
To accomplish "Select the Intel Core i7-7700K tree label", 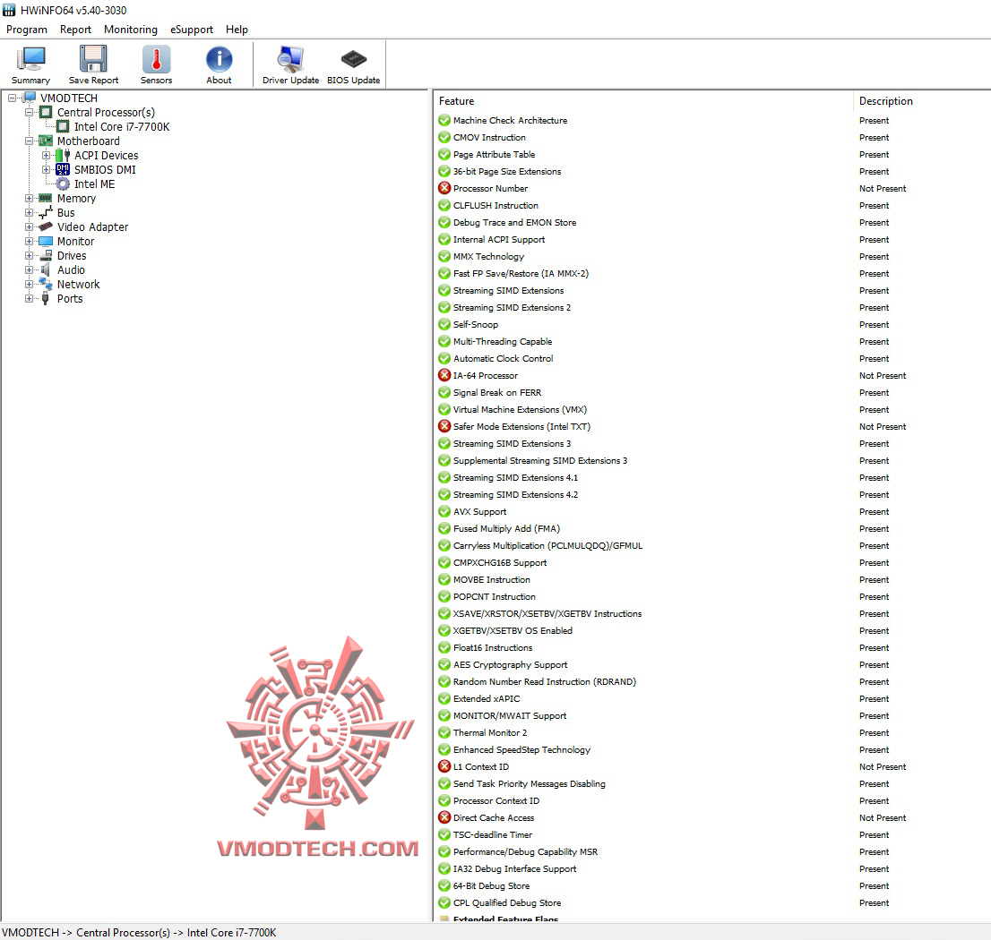I will coord(122,127).
